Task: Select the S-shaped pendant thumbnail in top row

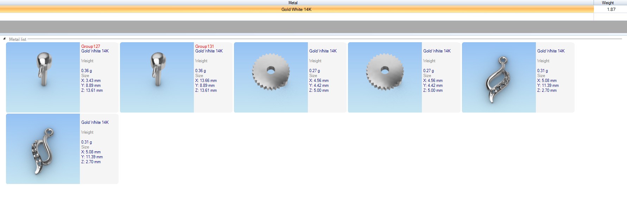Action: (x=499, y=77)
